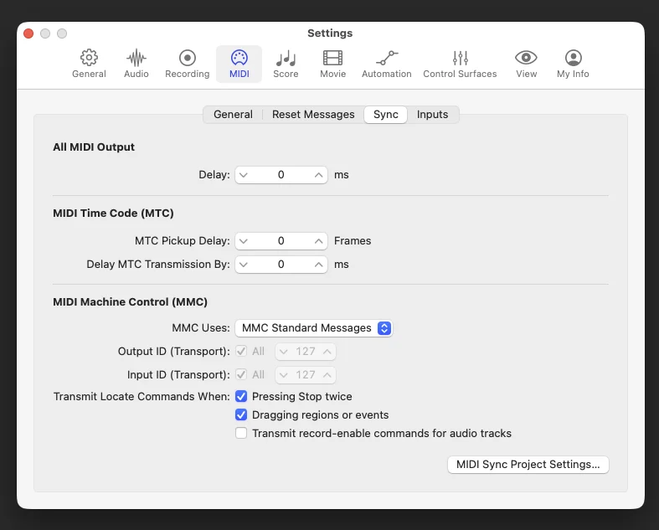
Task: Increase MTC Pickup Delay frames
Action: click(318, 241)
